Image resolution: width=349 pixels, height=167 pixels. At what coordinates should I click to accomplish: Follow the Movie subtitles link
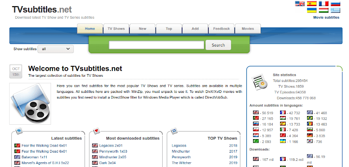coord(326,17)
